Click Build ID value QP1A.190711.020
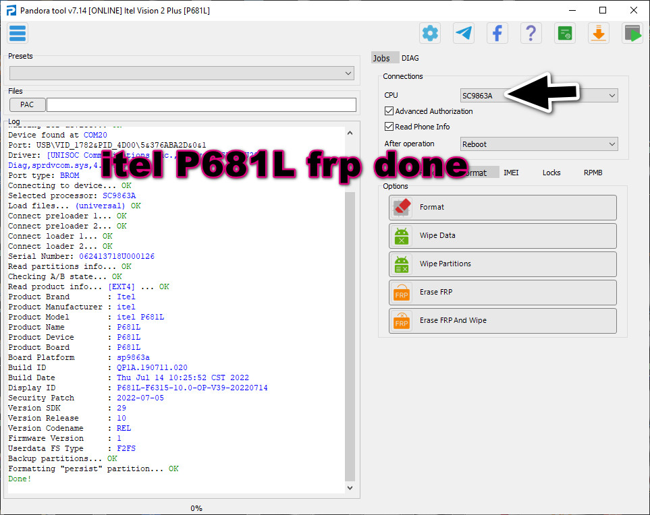 coord(152,367)
